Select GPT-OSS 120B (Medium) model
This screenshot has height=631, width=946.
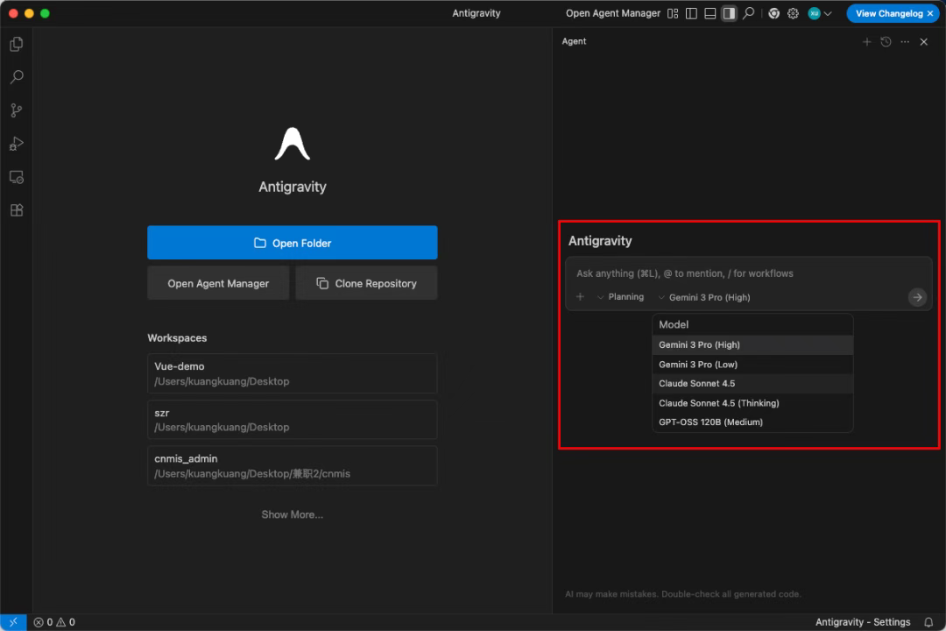[752, 422]
